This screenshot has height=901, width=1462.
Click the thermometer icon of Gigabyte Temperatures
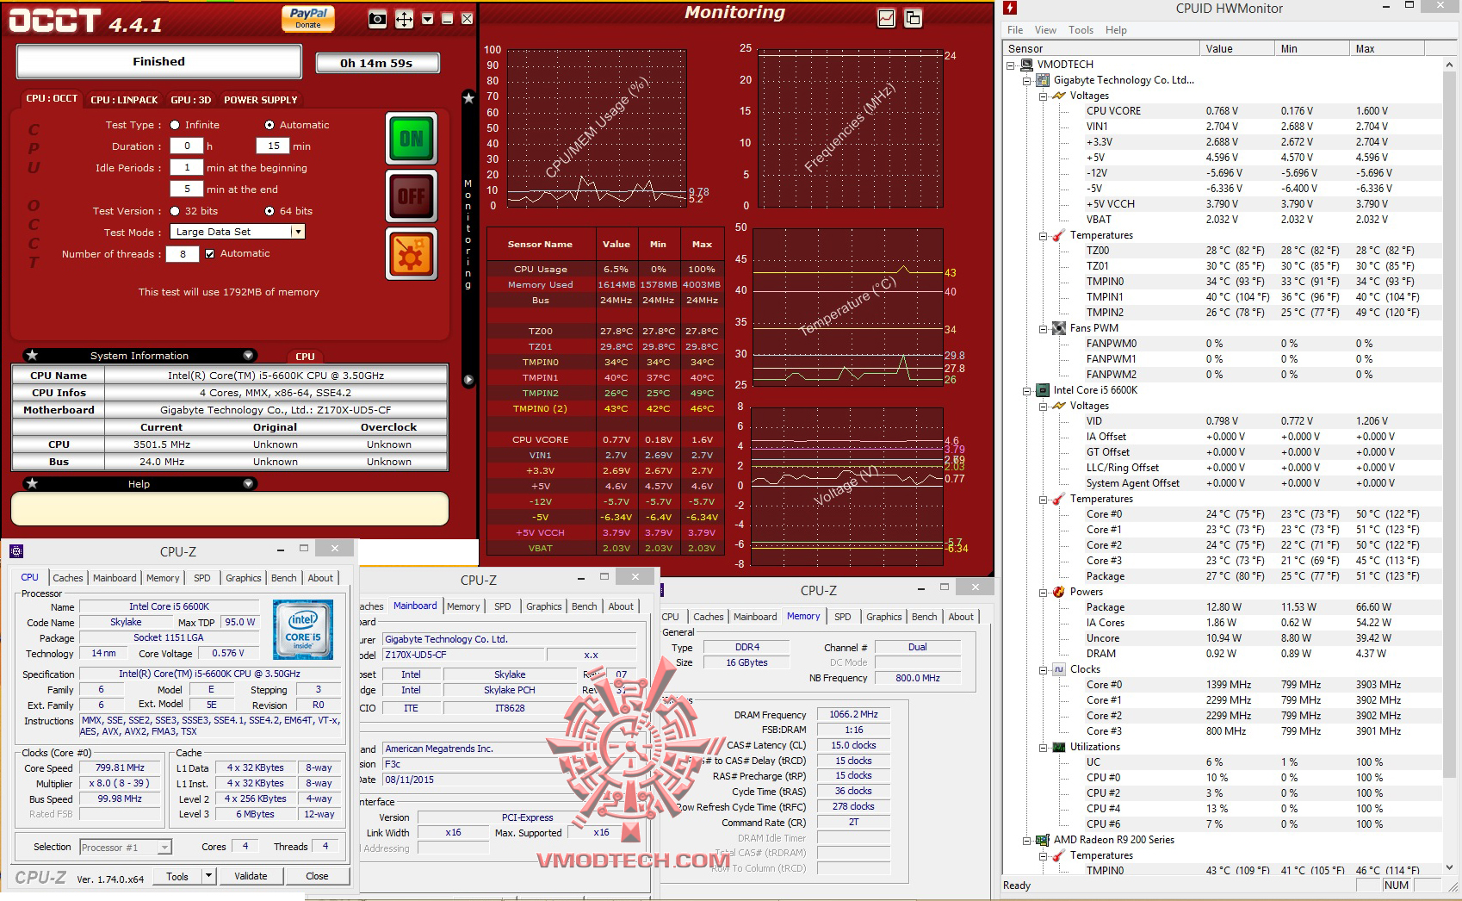click(x=1059, y=235)
